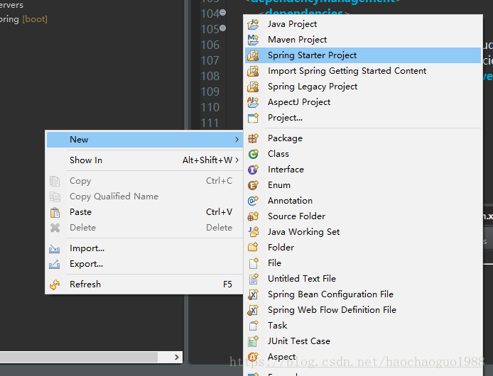The height and width of the screenshot is (376, 493).
Task: Select Spring Bean Configuration File entry
Action: (x=363, y=294)
